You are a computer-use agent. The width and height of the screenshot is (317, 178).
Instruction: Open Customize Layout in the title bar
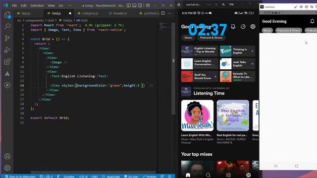tap(148, 5)
